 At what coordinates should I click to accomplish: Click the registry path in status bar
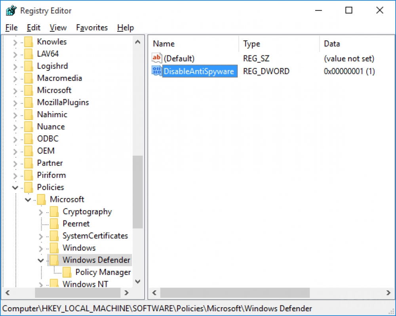click(157, 308)
